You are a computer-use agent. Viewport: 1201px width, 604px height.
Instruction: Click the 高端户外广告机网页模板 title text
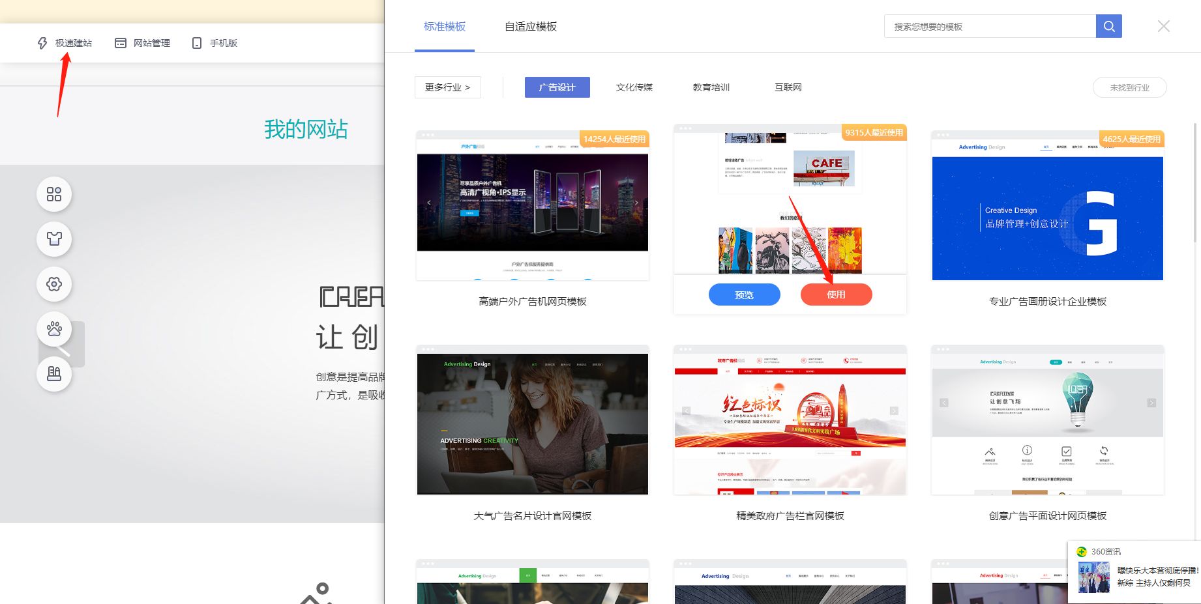coord(533,301)
